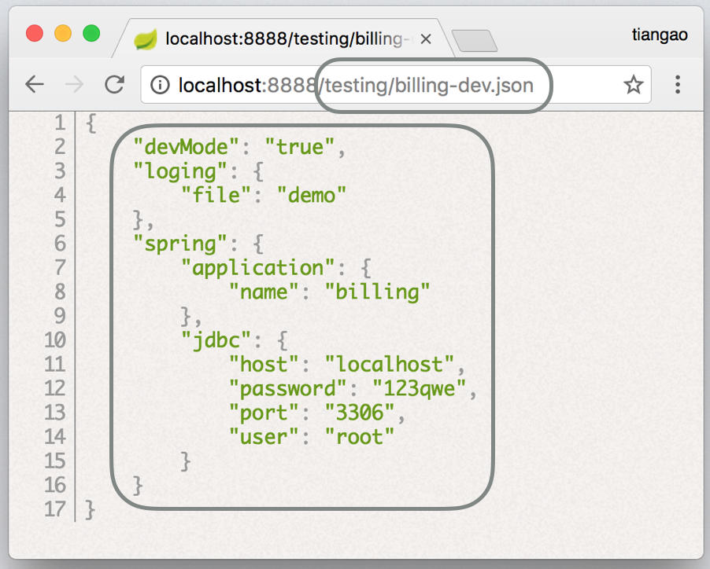Image resolution: width=710 pixels, height=569 pixels.
Task: Select the password value 123qwe
Action: click(x=424, y=388)
